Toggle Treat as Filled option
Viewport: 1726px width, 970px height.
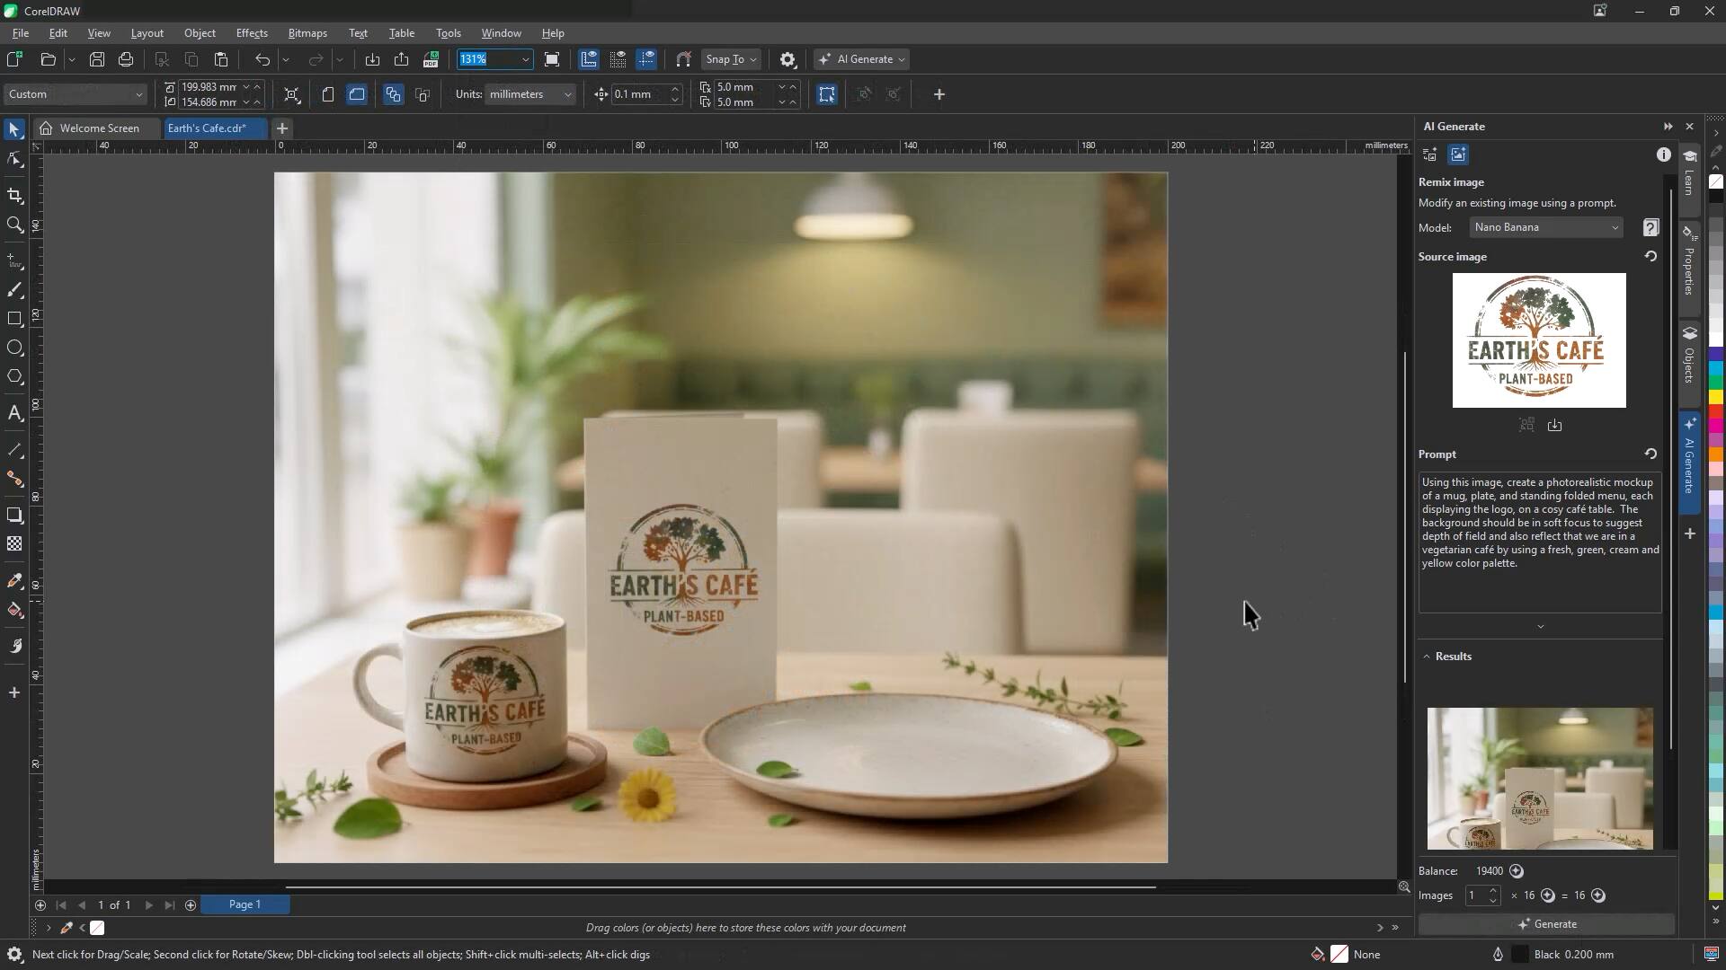[x=827, y=94]
